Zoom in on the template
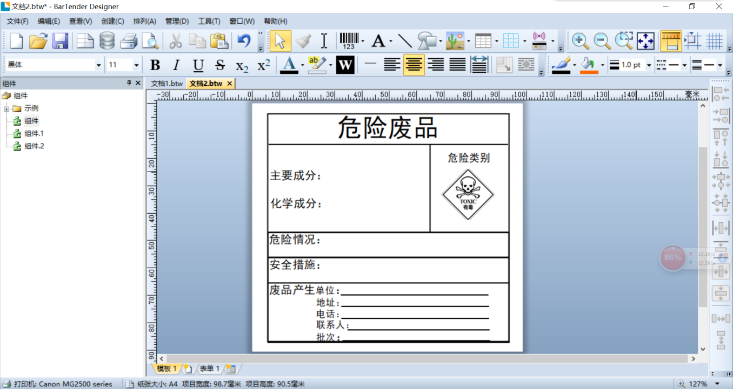 pyautogui.click(x=580, y=41)
